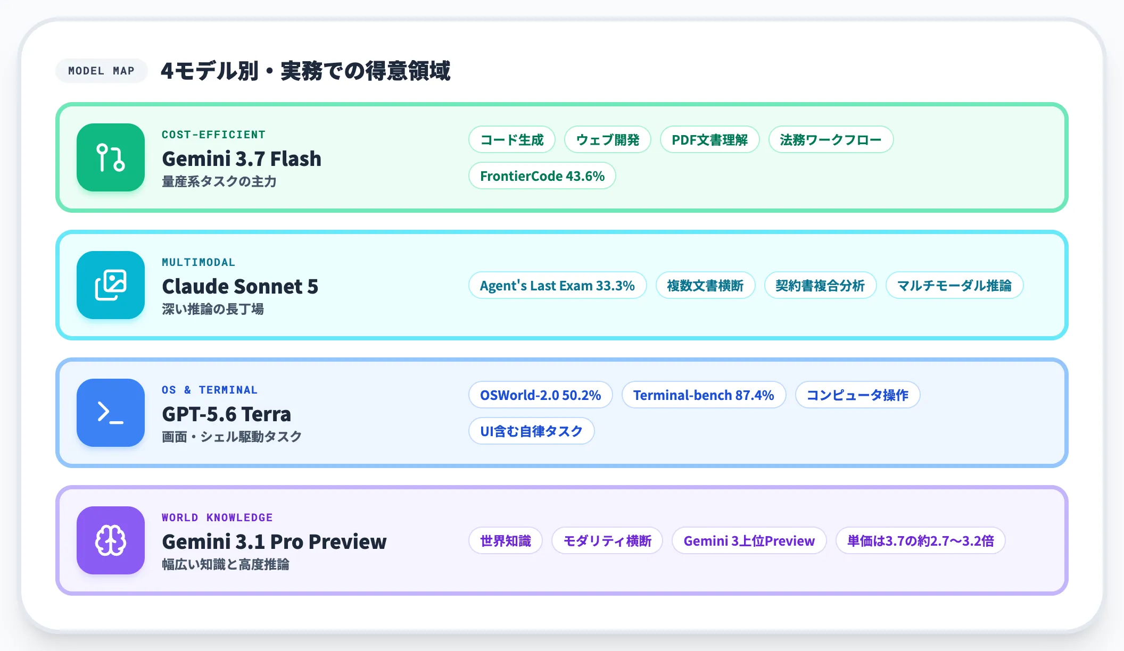Click the green git pull-request icon for Gemini 3.7 Flash
This screenshot has height=651, width=1124.
[111, 157]
